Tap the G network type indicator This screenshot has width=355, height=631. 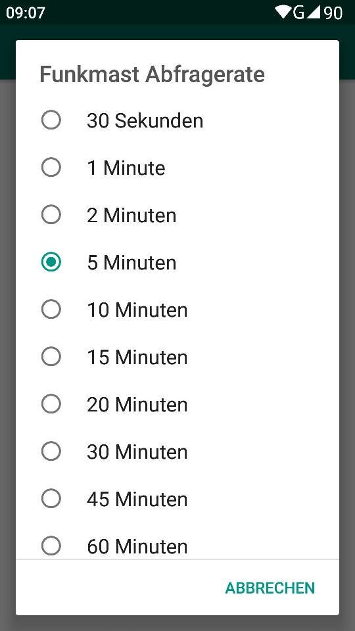pos(298,12)
